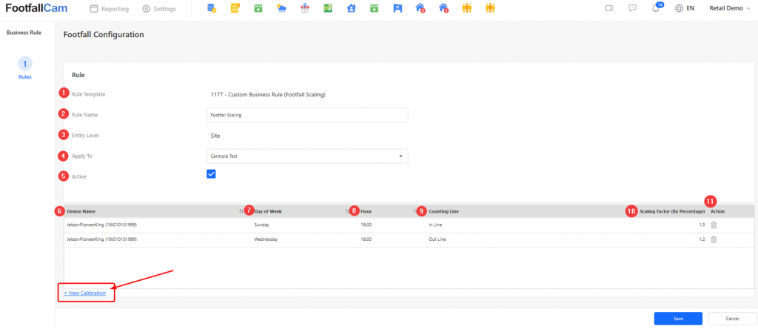Click the ticket icon in header

click(609, 9)
